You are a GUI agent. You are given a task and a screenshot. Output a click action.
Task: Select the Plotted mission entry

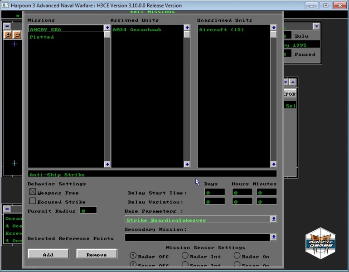point(42,37)
